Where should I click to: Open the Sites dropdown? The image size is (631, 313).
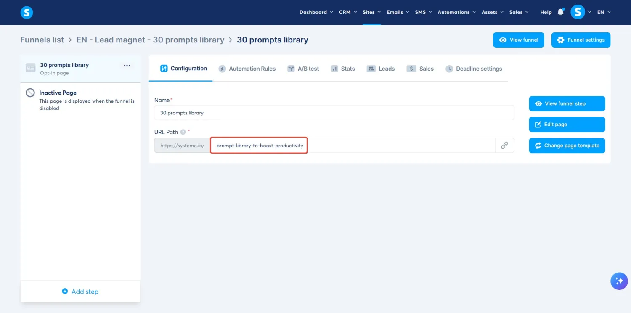point(372,12)
